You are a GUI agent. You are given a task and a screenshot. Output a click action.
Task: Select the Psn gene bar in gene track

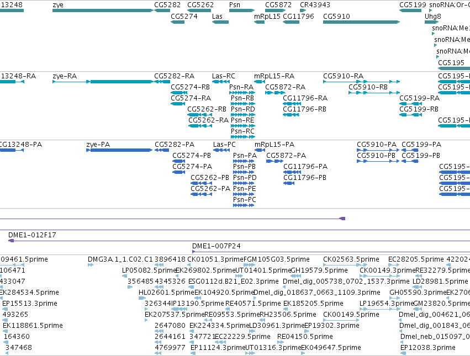click(x=241, y=11)
